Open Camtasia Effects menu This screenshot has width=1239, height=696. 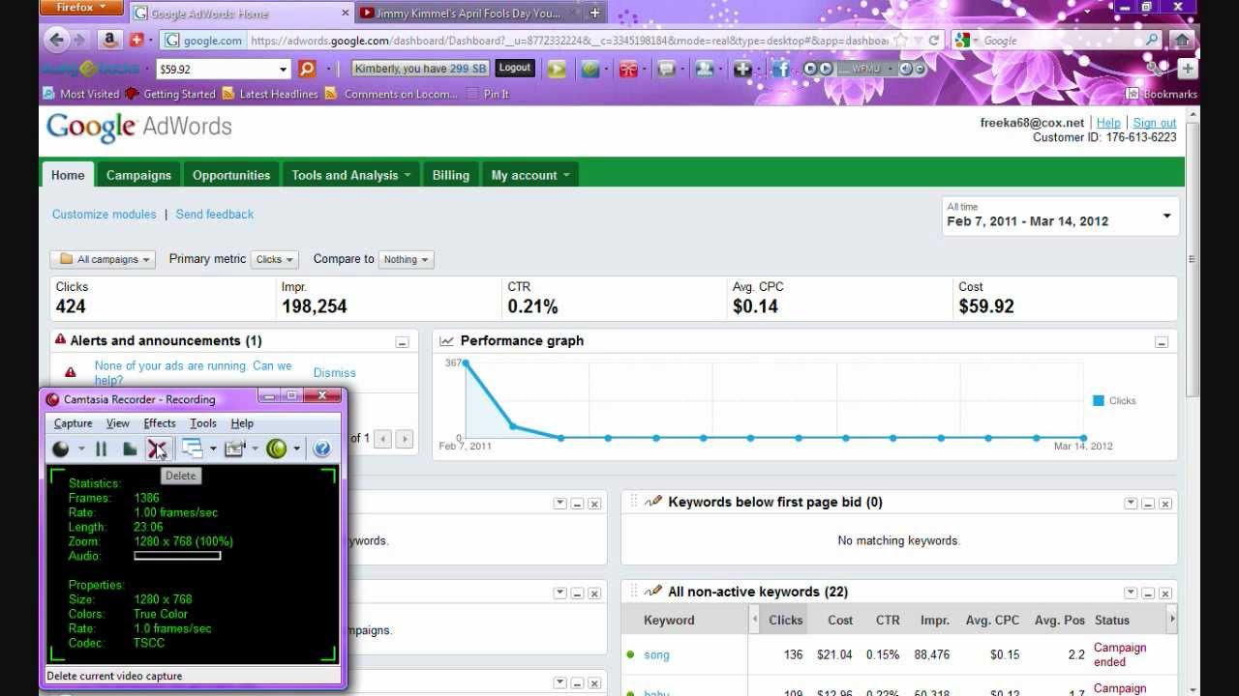tap(160, 423)
